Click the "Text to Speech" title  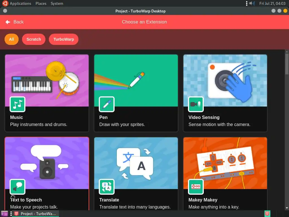click(x=26, y=200)
